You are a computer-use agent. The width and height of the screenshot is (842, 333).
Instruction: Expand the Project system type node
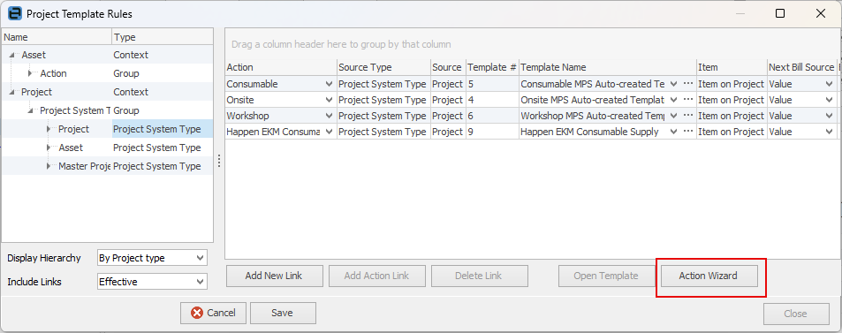(x=49, y=129)
